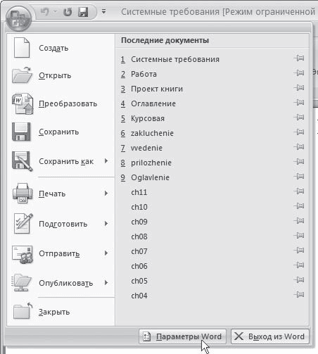The height and width of the screenshot is (354, 318).
Task: Open recent document zakluchenie
Action: [147, 133]
